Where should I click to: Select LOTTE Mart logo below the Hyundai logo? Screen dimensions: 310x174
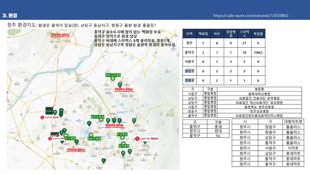pos(49,118)
